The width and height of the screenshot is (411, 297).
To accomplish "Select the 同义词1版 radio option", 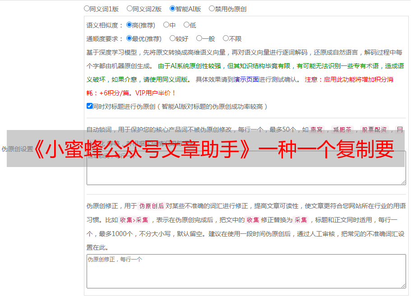I will pos(87,9).
